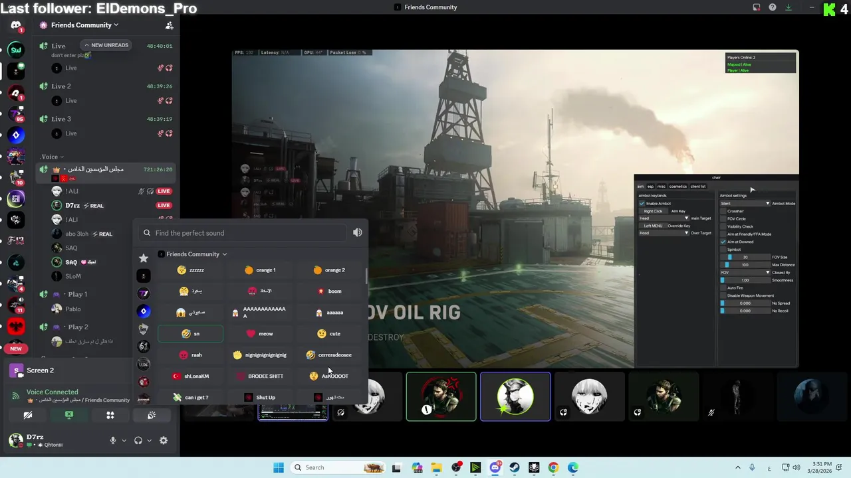Switch to the client list tab

tap(698, 187)
